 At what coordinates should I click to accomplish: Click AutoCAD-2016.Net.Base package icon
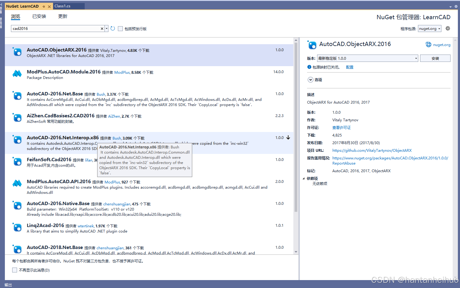pos(17,96)
